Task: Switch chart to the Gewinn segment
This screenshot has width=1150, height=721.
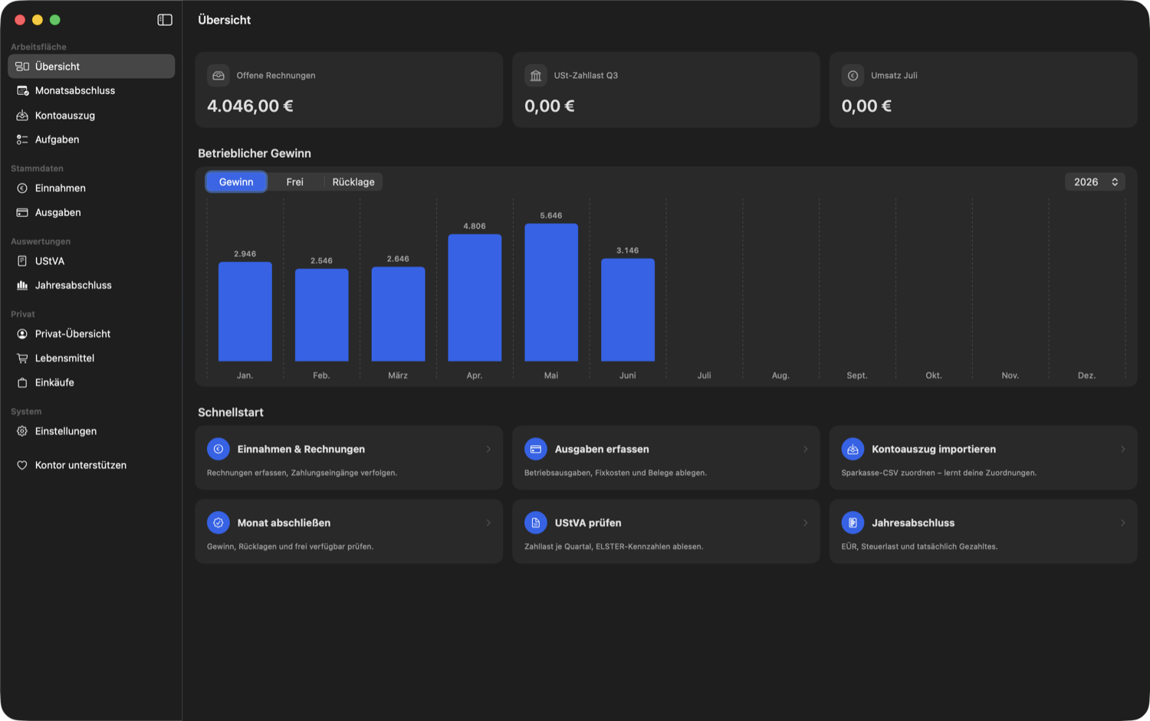Action: [x=236, y=182]
